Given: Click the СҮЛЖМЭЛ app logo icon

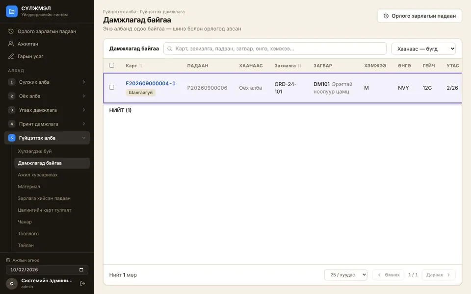Looking at the screenshot, I should [x=12, y=11].
